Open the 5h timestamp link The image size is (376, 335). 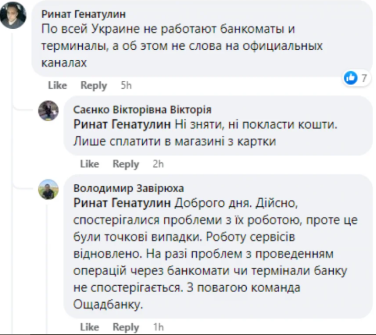[x=126, y=85]
